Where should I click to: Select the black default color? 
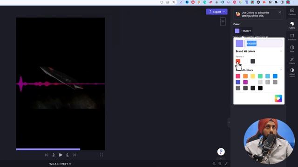coord(260,88)
